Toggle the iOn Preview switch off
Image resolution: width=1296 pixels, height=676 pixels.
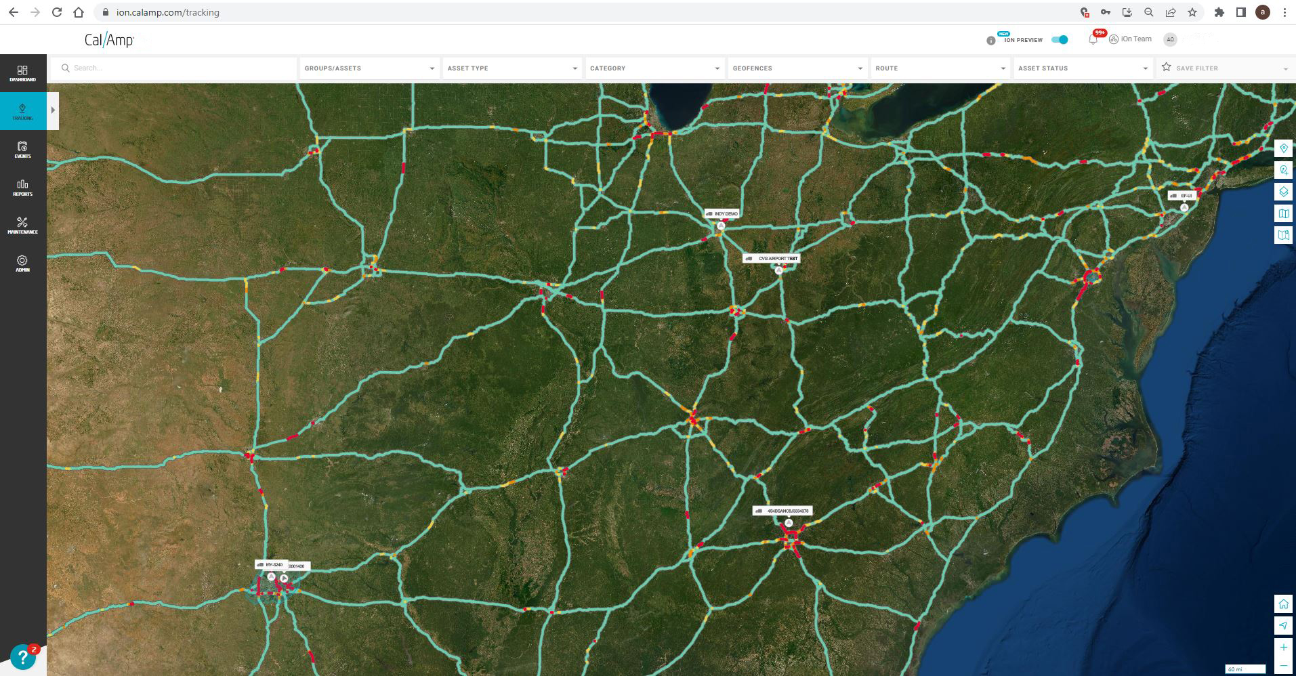(x=1060, y=39)
